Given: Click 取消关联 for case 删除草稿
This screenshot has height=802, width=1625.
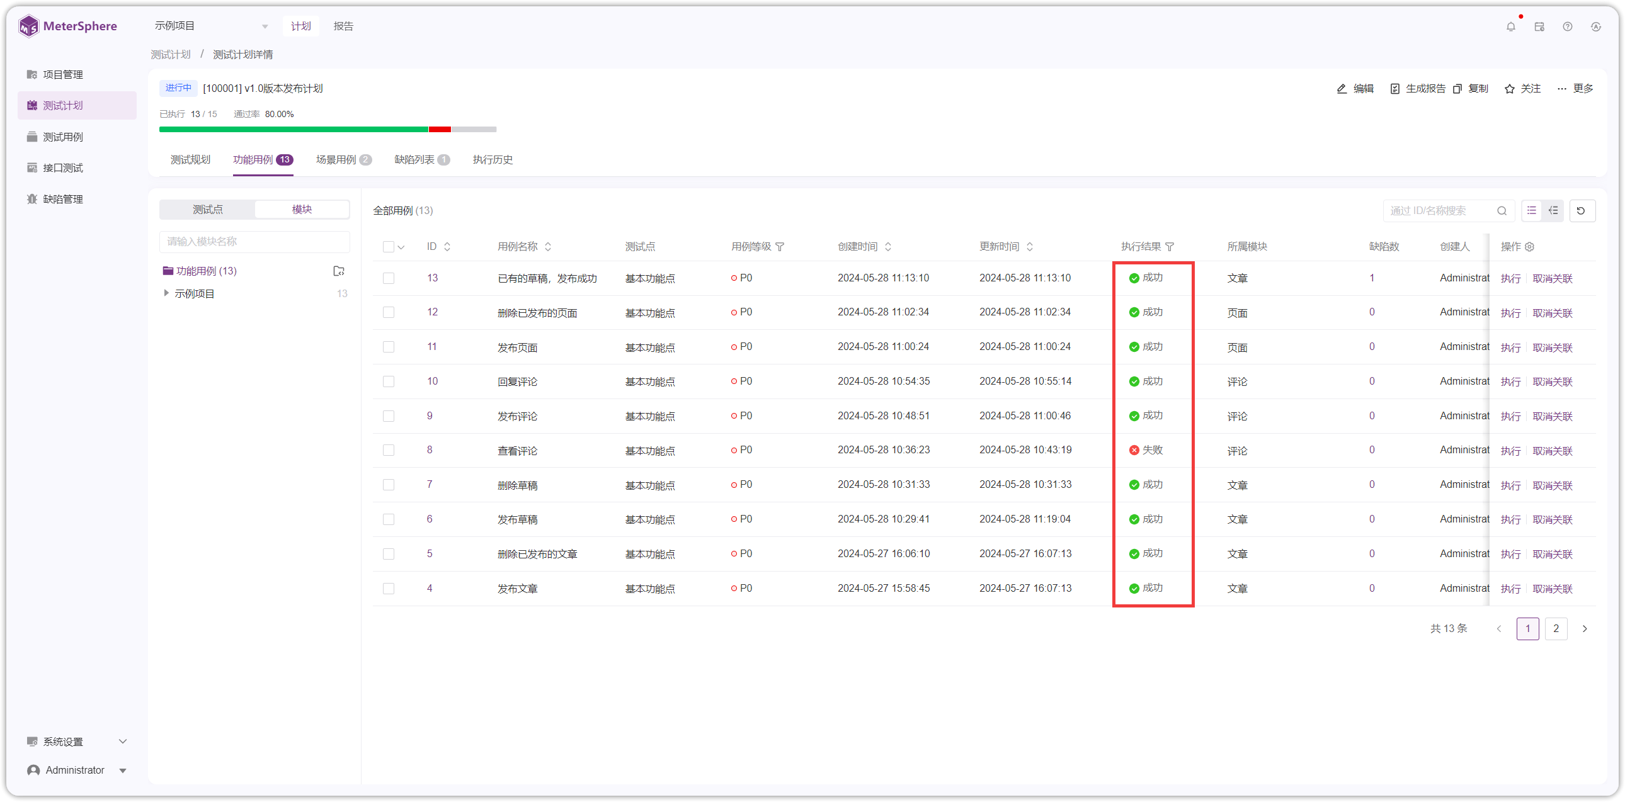Looking at the screenshot, I should [1553, 485].
